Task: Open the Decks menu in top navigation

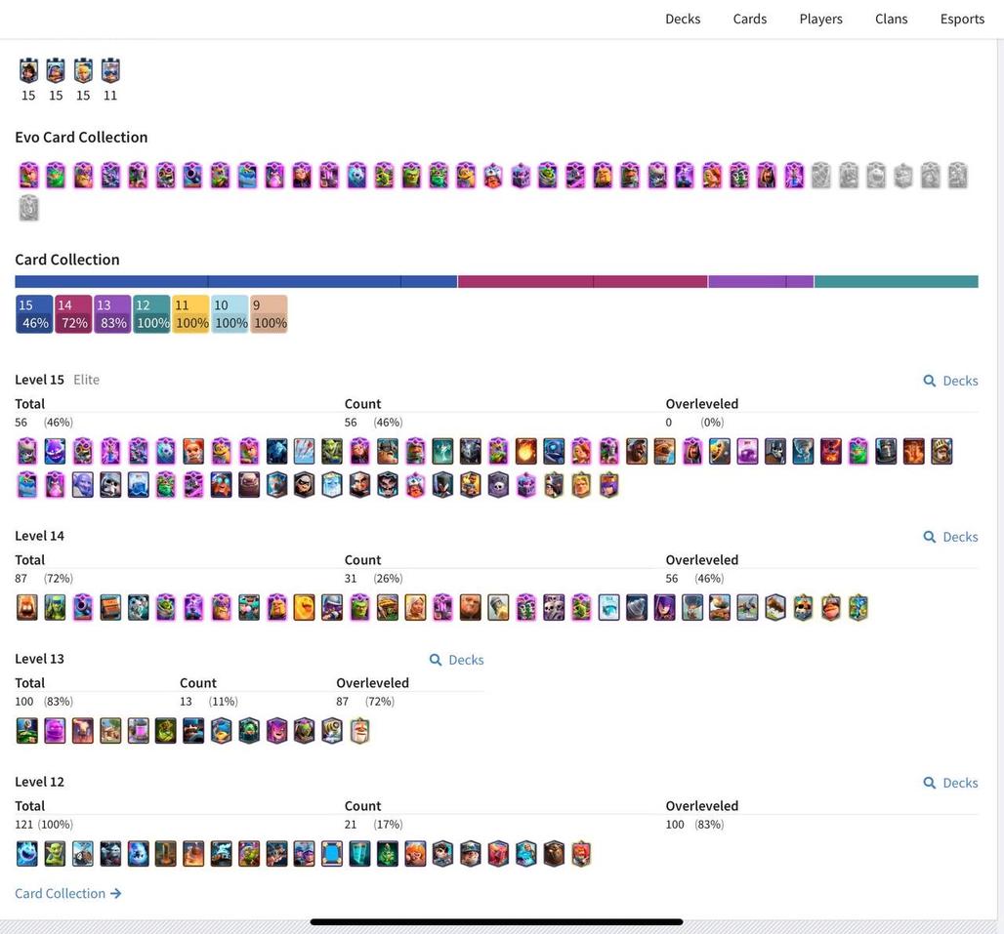Action: [683, 20]
